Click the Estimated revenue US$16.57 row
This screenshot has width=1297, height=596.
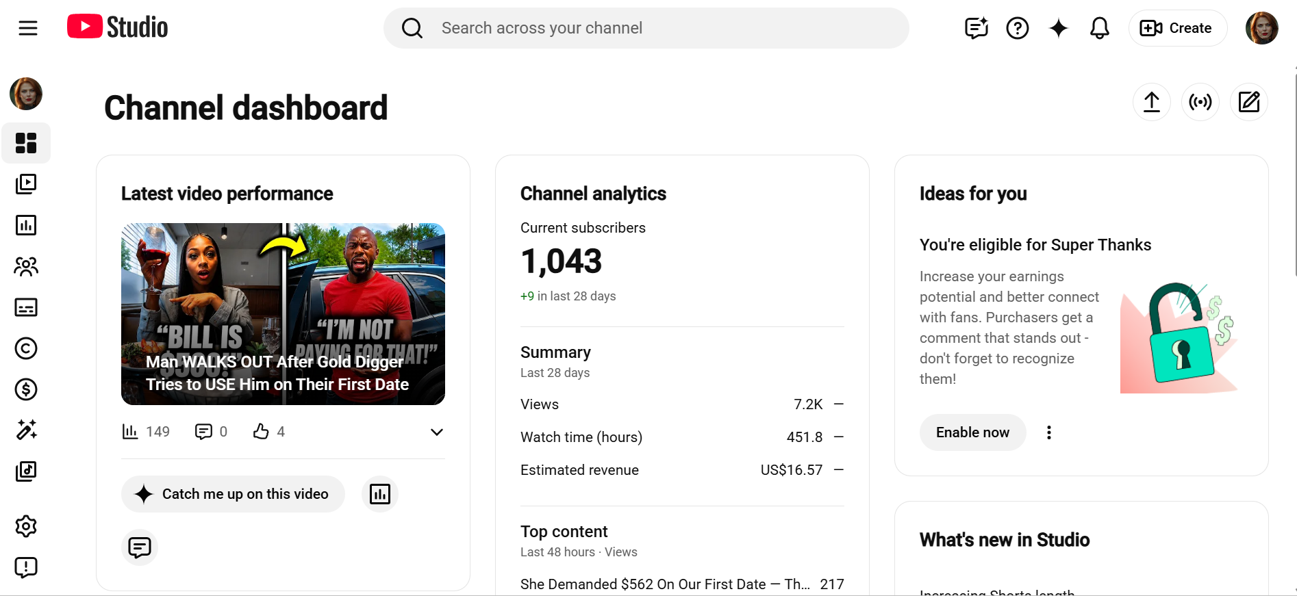click(x=682, y=470)
